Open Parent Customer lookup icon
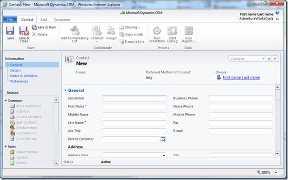 click(x=163, y=139)
